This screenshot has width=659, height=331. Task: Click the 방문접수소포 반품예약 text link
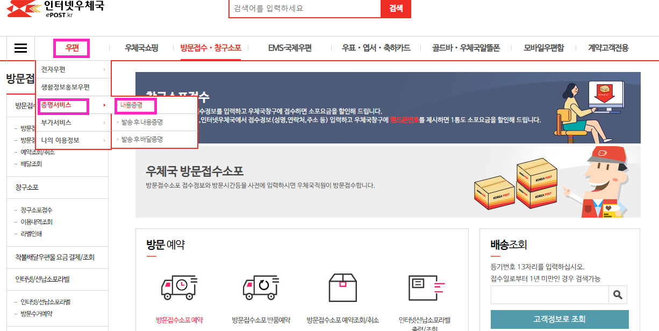point(261,320)
